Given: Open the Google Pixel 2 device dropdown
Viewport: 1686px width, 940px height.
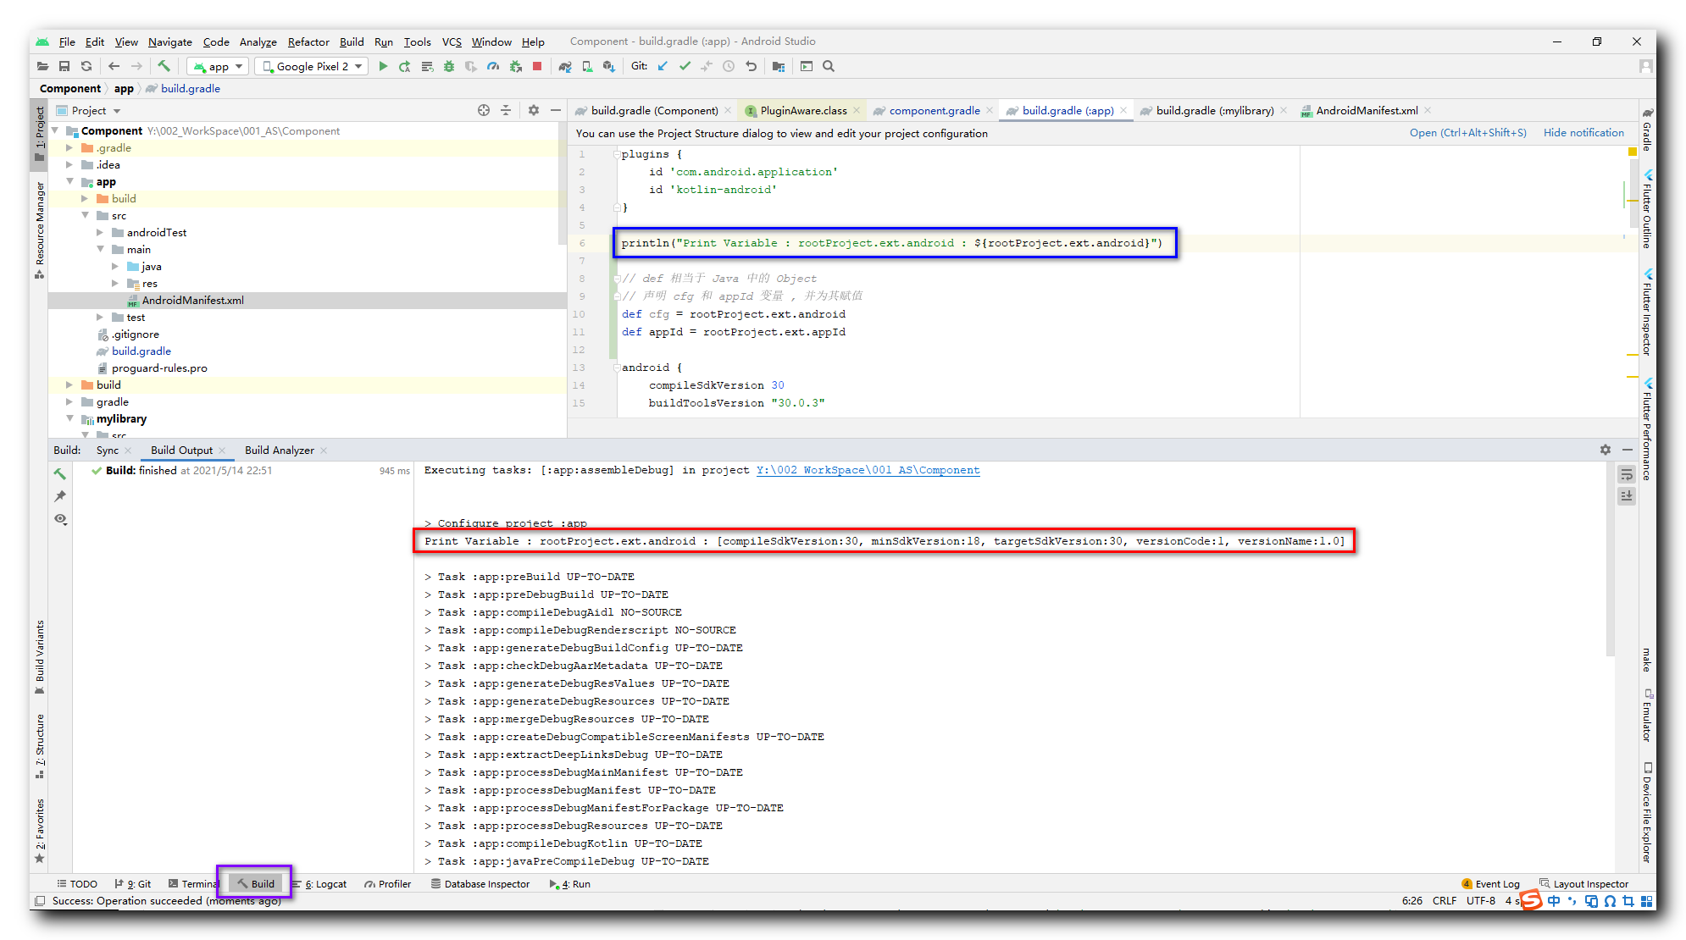Looking at the screenshot, I should (312, 66).
